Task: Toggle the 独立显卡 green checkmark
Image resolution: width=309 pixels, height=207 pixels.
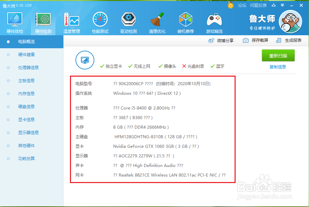Action: (101, 66)
